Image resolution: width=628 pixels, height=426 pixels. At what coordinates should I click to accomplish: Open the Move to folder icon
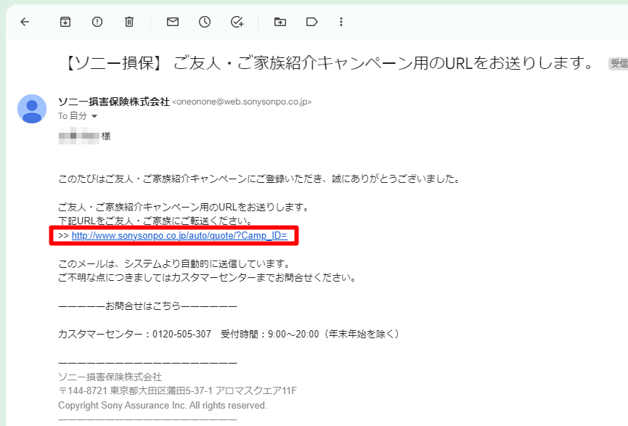[280, 22]
